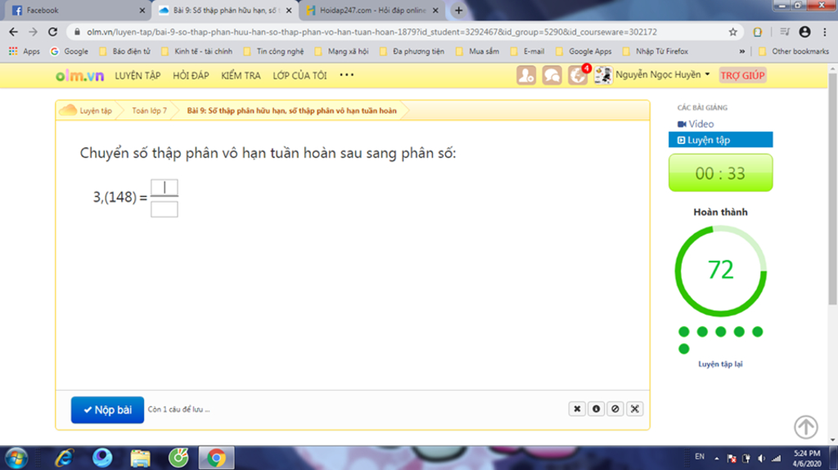The height and width of the screenshot is (470, 838).
Task: Open the media control toolbar icon
Action: (x=784, y=32)
